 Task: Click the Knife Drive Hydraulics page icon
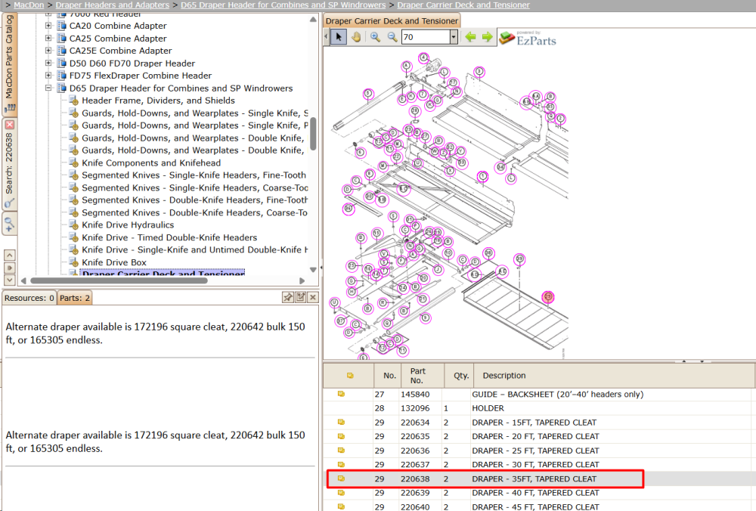click(x=74, y=225)
